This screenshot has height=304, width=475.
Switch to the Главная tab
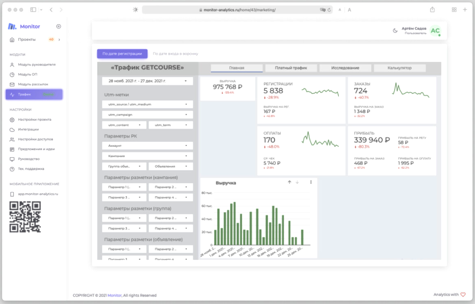237,68
